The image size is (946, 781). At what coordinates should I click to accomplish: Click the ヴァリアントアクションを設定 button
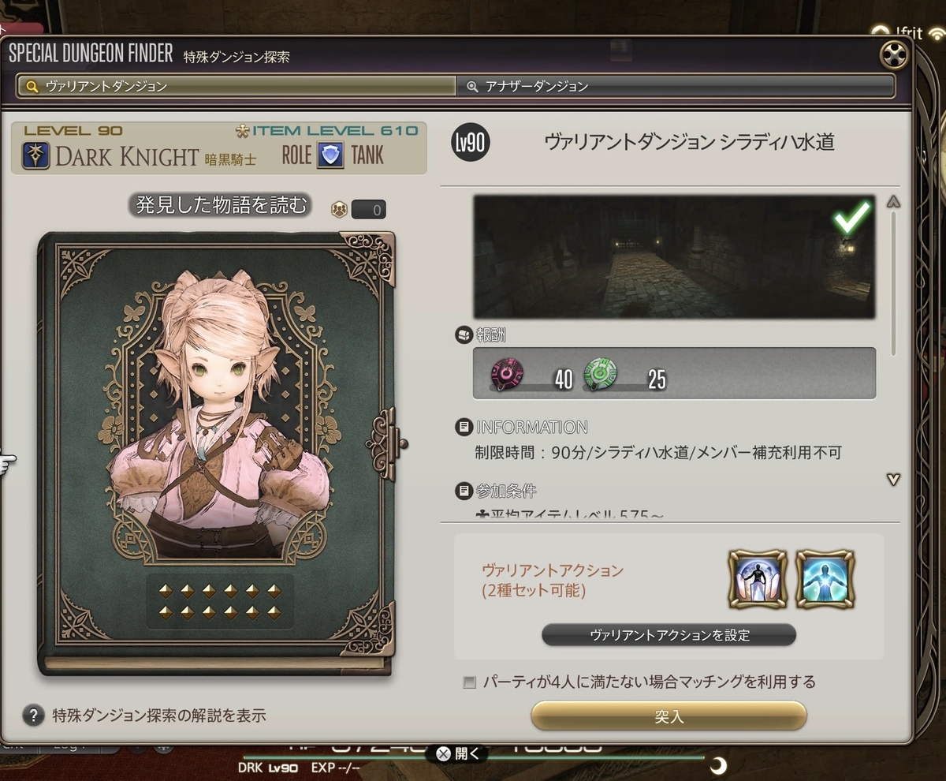[x=669, y=635]
